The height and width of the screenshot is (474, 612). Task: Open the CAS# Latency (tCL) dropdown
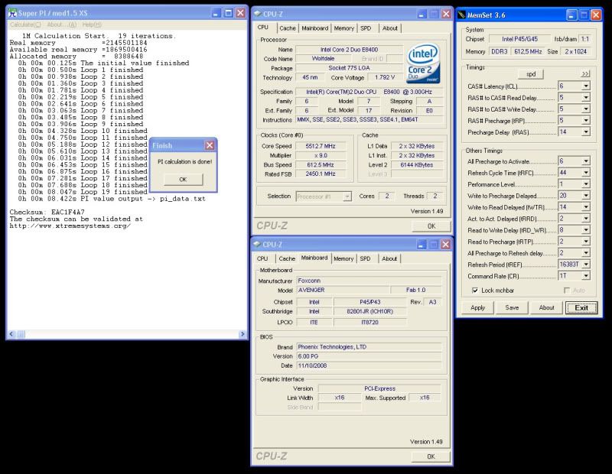586,86
